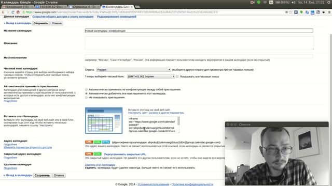Click green ICAL badge in Адрес календаря row
This screenshot has width=332, height=186.
coord(97,142)
